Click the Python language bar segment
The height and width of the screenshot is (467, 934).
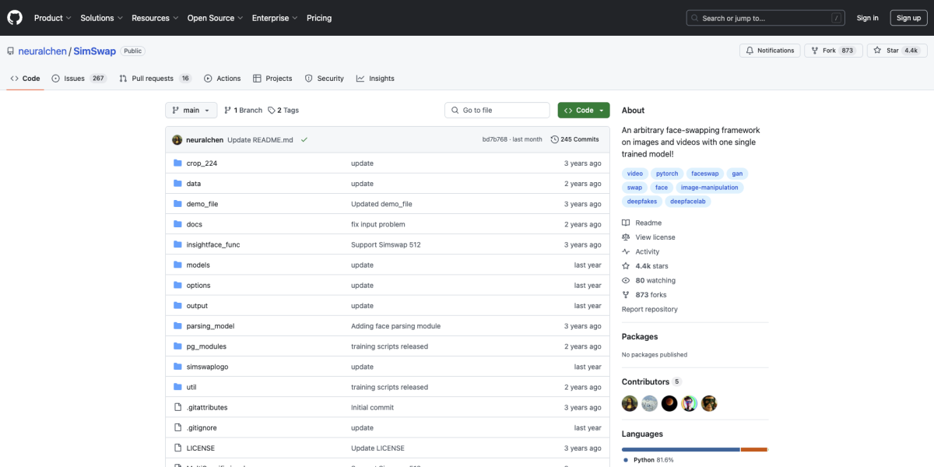(680, 449)
